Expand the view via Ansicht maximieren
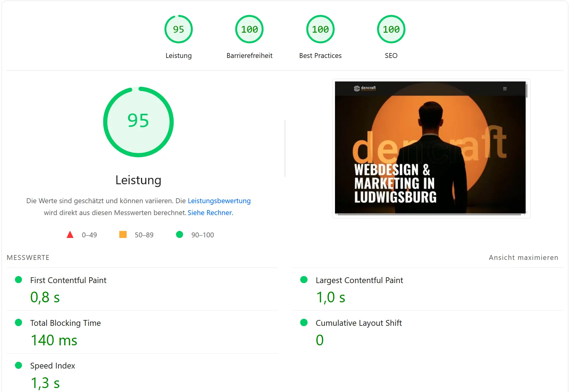569x392 pixels. (x=523, y=257)
